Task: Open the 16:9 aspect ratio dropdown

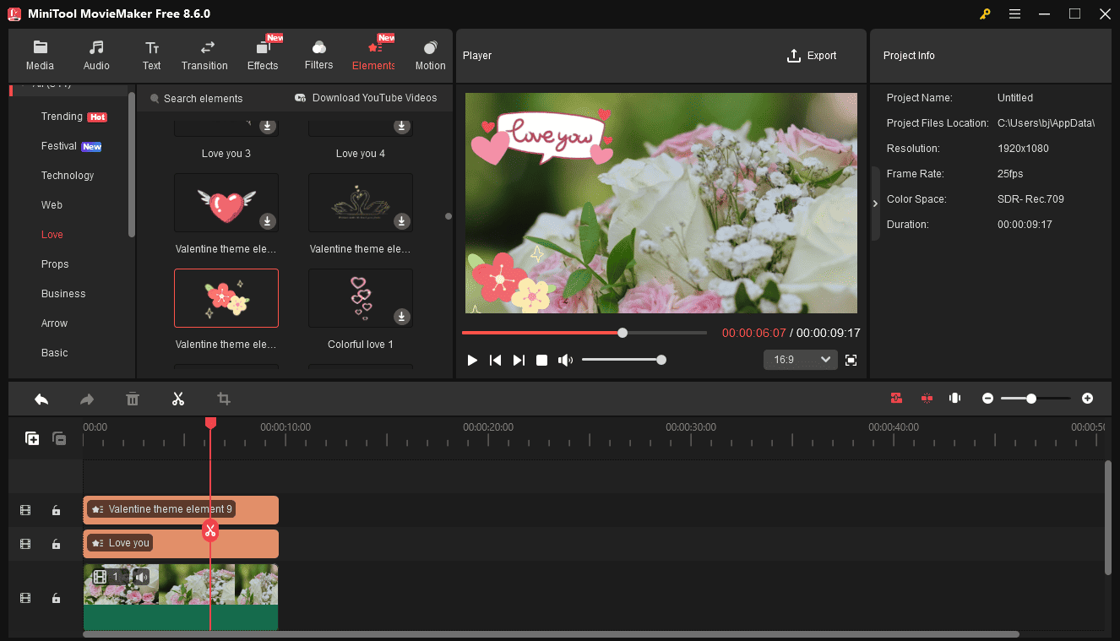Action: [800, 360]
